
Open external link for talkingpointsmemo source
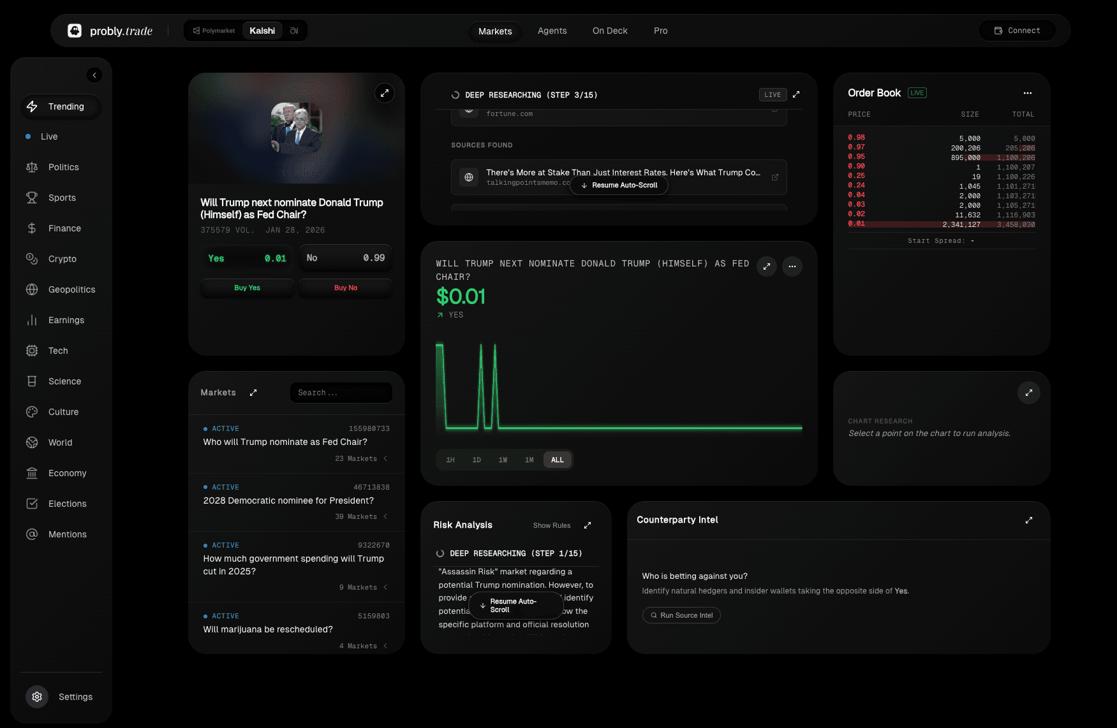coord(774,177)
